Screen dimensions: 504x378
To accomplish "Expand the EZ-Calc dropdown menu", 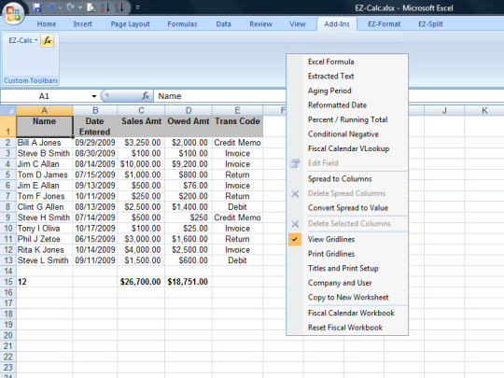I will pyautogui.click(x=22, y=40).
